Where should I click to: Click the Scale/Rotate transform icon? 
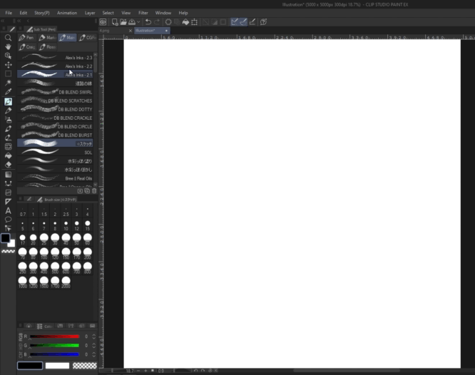point(195,22)
